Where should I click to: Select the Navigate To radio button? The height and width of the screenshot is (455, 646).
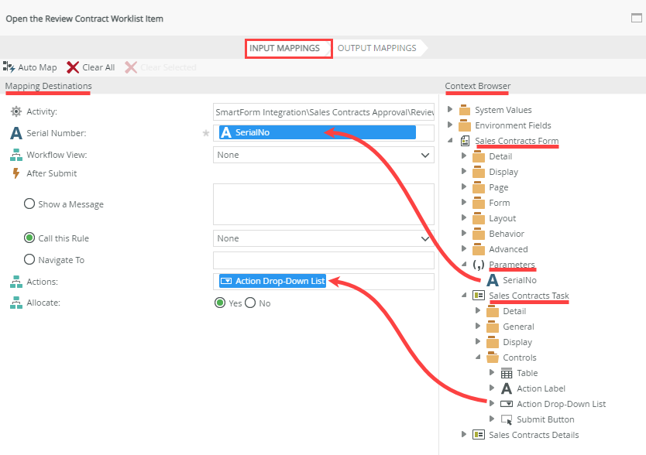point(29,259)
